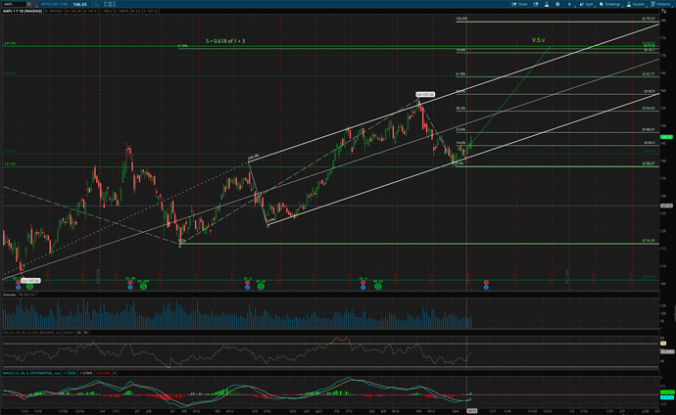The image size is (676, 415).
Task: Open the symbol selector dropdown arrow
Action: (x=28, y=4)
